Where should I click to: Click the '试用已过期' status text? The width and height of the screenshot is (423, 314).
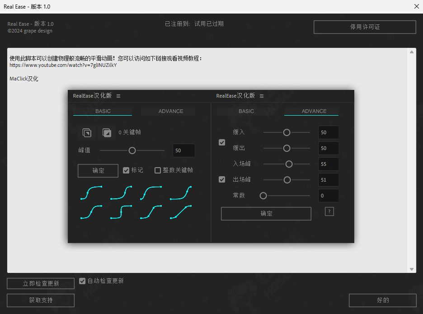[209, 24]
